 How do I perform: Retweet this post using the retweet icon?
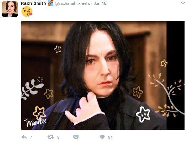[x=50, y=137]
